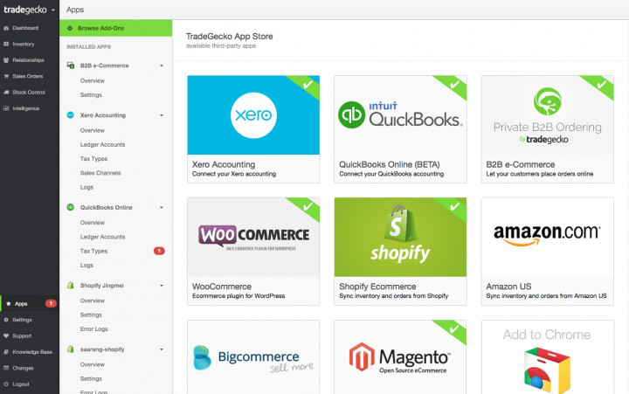This screenshot has width=629, height=394.
Task: Click 'Connect your Xero accounting' text
Action: [234, 174]
